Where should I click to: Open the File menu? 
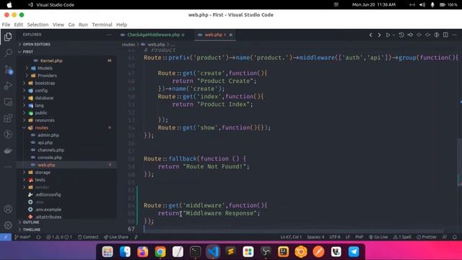coord(6,25)
